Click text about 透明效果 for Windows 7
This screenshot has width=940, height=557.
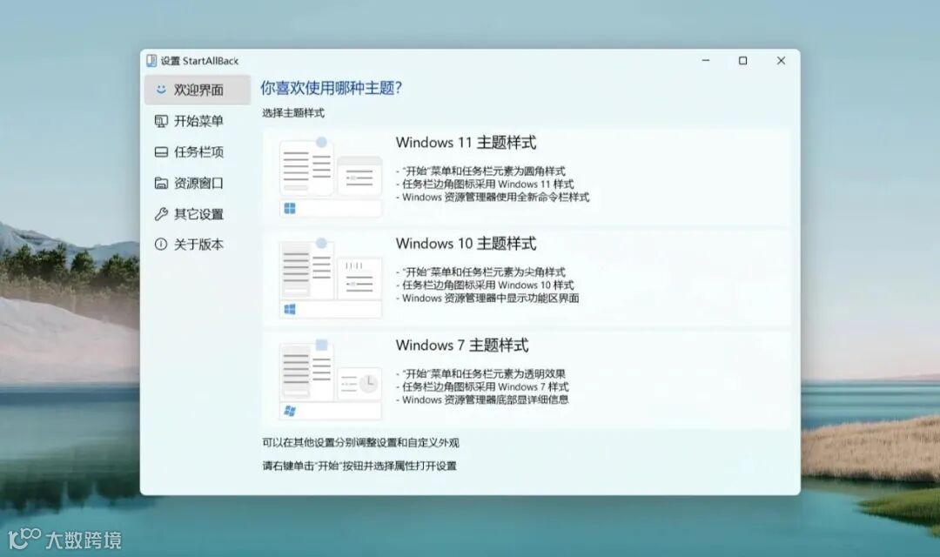pos(480,373)
